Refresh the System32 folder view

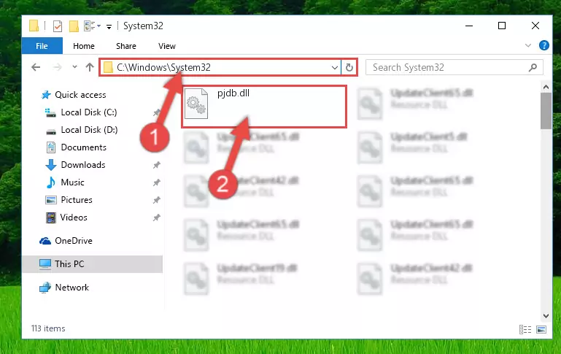click(349, 67)
